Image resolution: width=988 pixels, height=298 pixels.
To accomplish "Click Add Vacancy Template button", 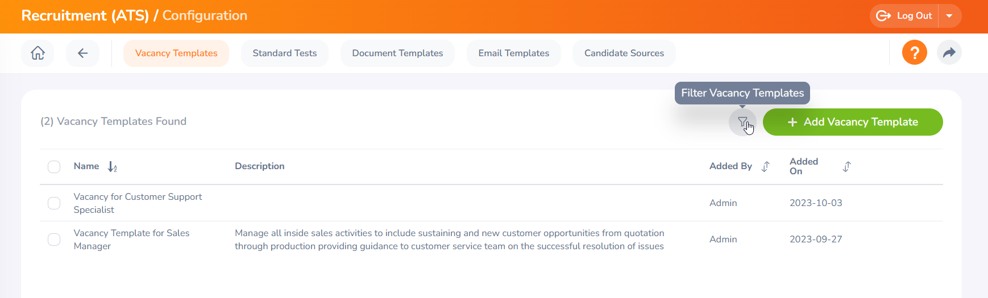I will tap(852, 122).
